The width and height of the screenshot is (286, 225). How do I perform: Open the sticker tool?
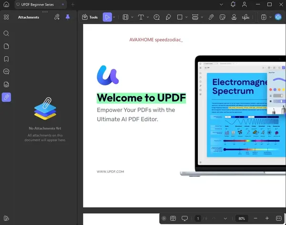(222, 17)
